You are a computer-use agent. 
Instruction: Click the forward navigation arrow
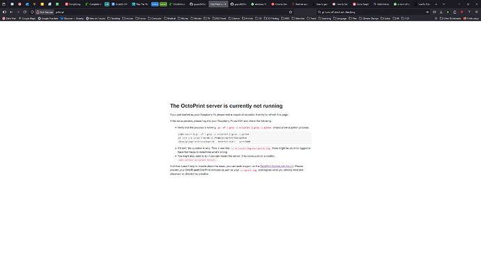coord(18,12)
